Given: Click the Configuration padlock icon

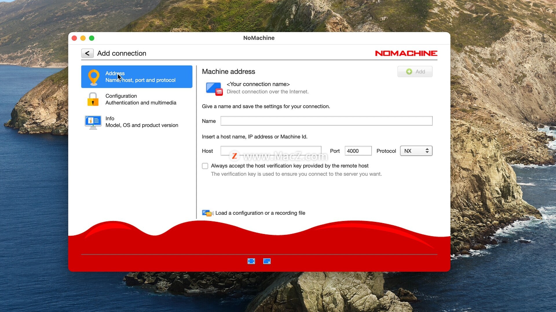Looking at the screenshot, I should pyautogui.click(x=93, y=99).
